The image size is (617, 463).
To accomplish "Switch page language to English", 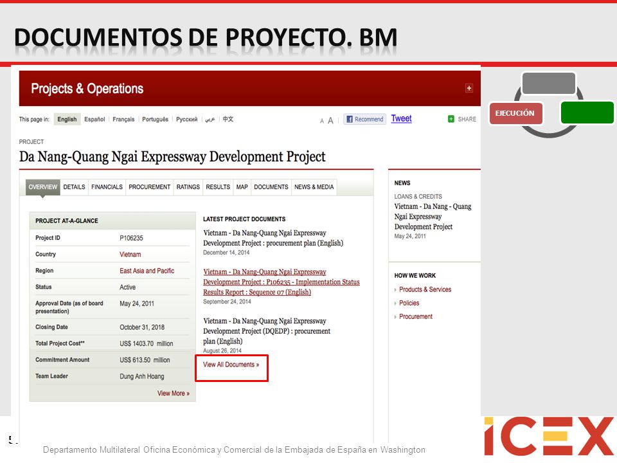I will [67, 120].
